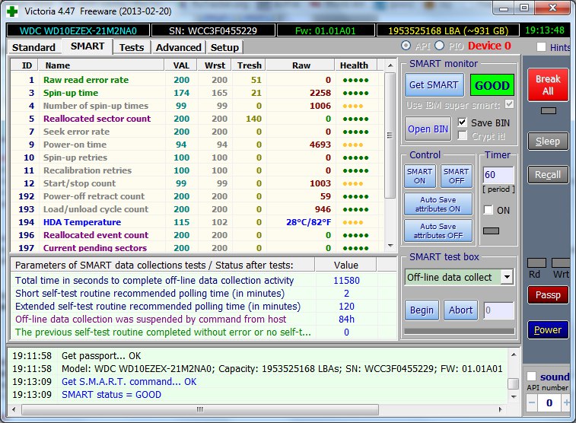
Task: Turn SMART ON in Control panel
Action: [x=419, y=177]
